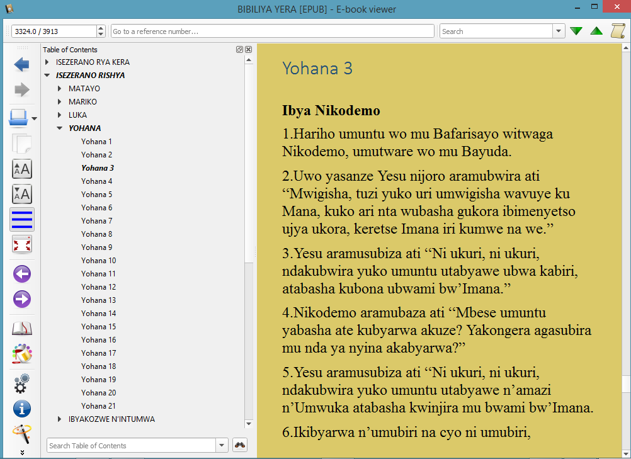The image size is (631, 459).
Task: Open chapter Yohana 18
Action: 99,366
